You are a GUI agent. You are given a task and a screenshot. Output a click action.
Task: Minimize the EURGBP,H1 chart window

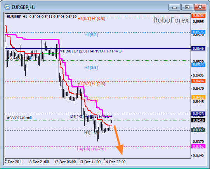[x=175, y=7]
